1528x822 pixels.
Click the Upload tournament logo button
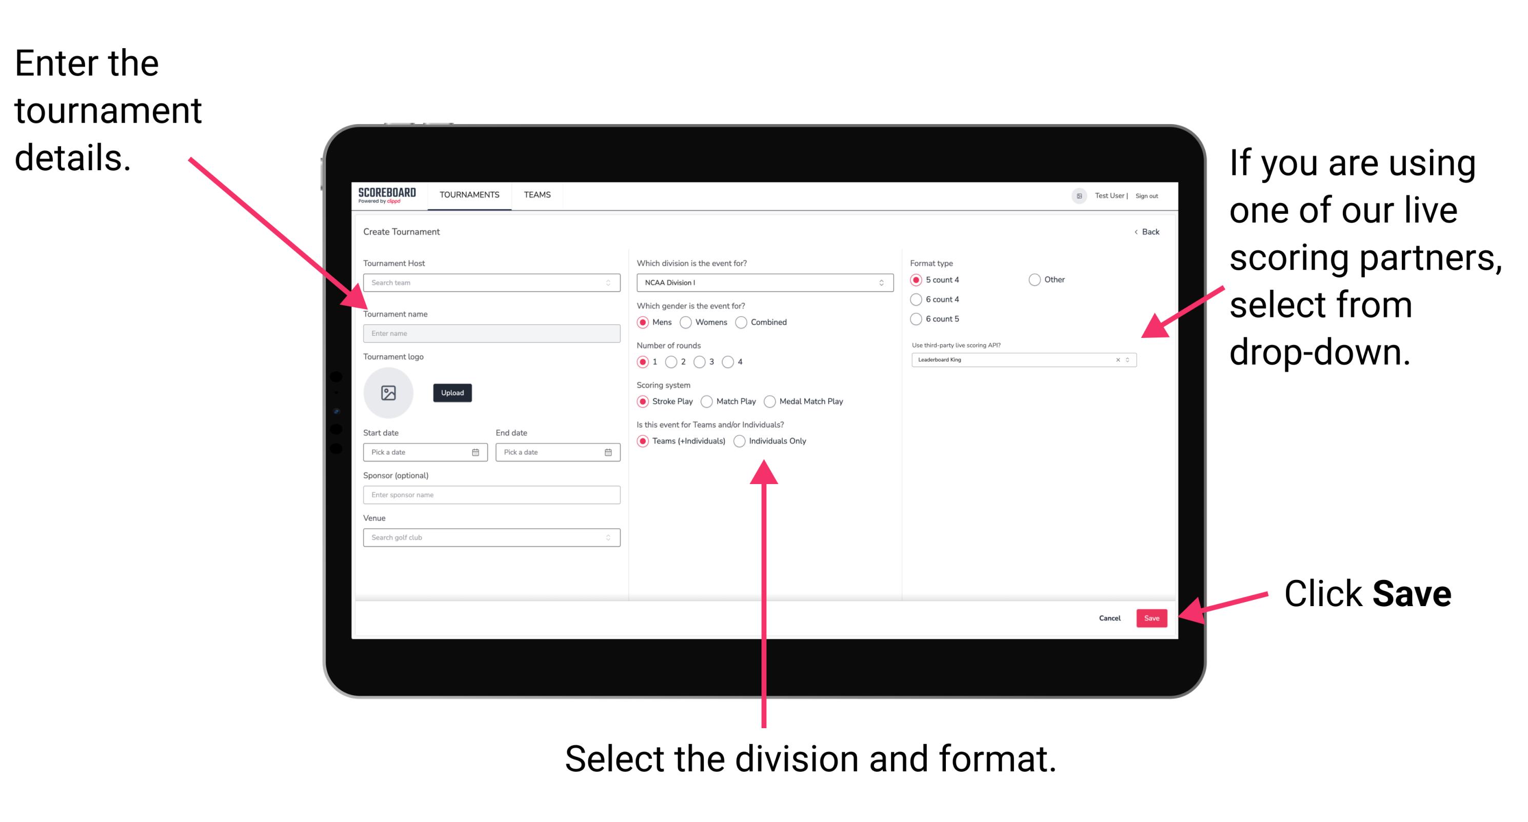[x=452, y=393]
